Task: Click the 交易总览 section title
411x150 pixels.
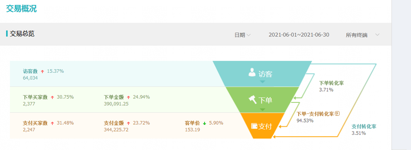Action: 22,34
